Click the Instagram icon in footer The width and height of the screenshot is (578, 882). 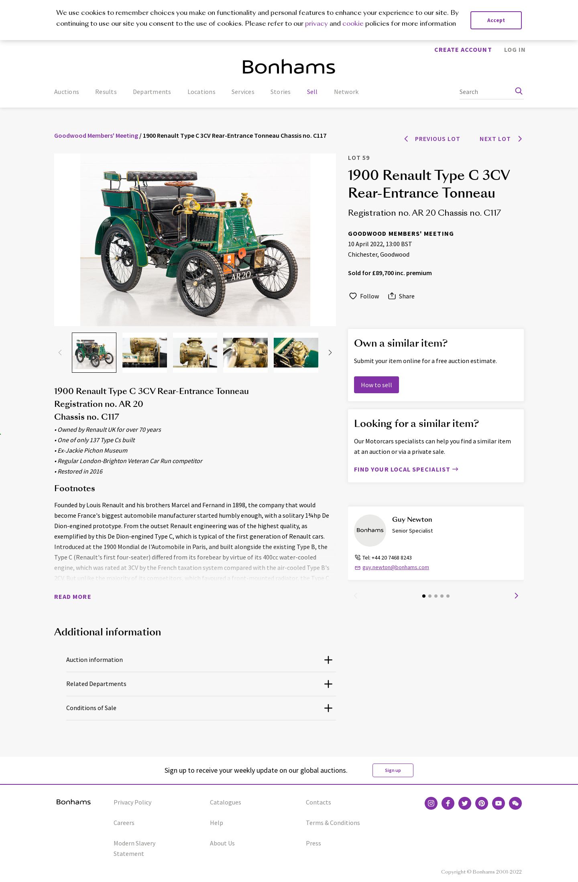pyautogui.click(x=431, y=803)
